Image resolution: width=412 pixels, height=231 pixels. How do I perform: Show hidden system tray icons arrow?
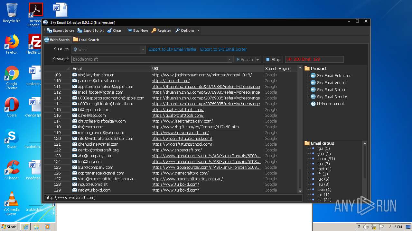click(x=359, y=227)
